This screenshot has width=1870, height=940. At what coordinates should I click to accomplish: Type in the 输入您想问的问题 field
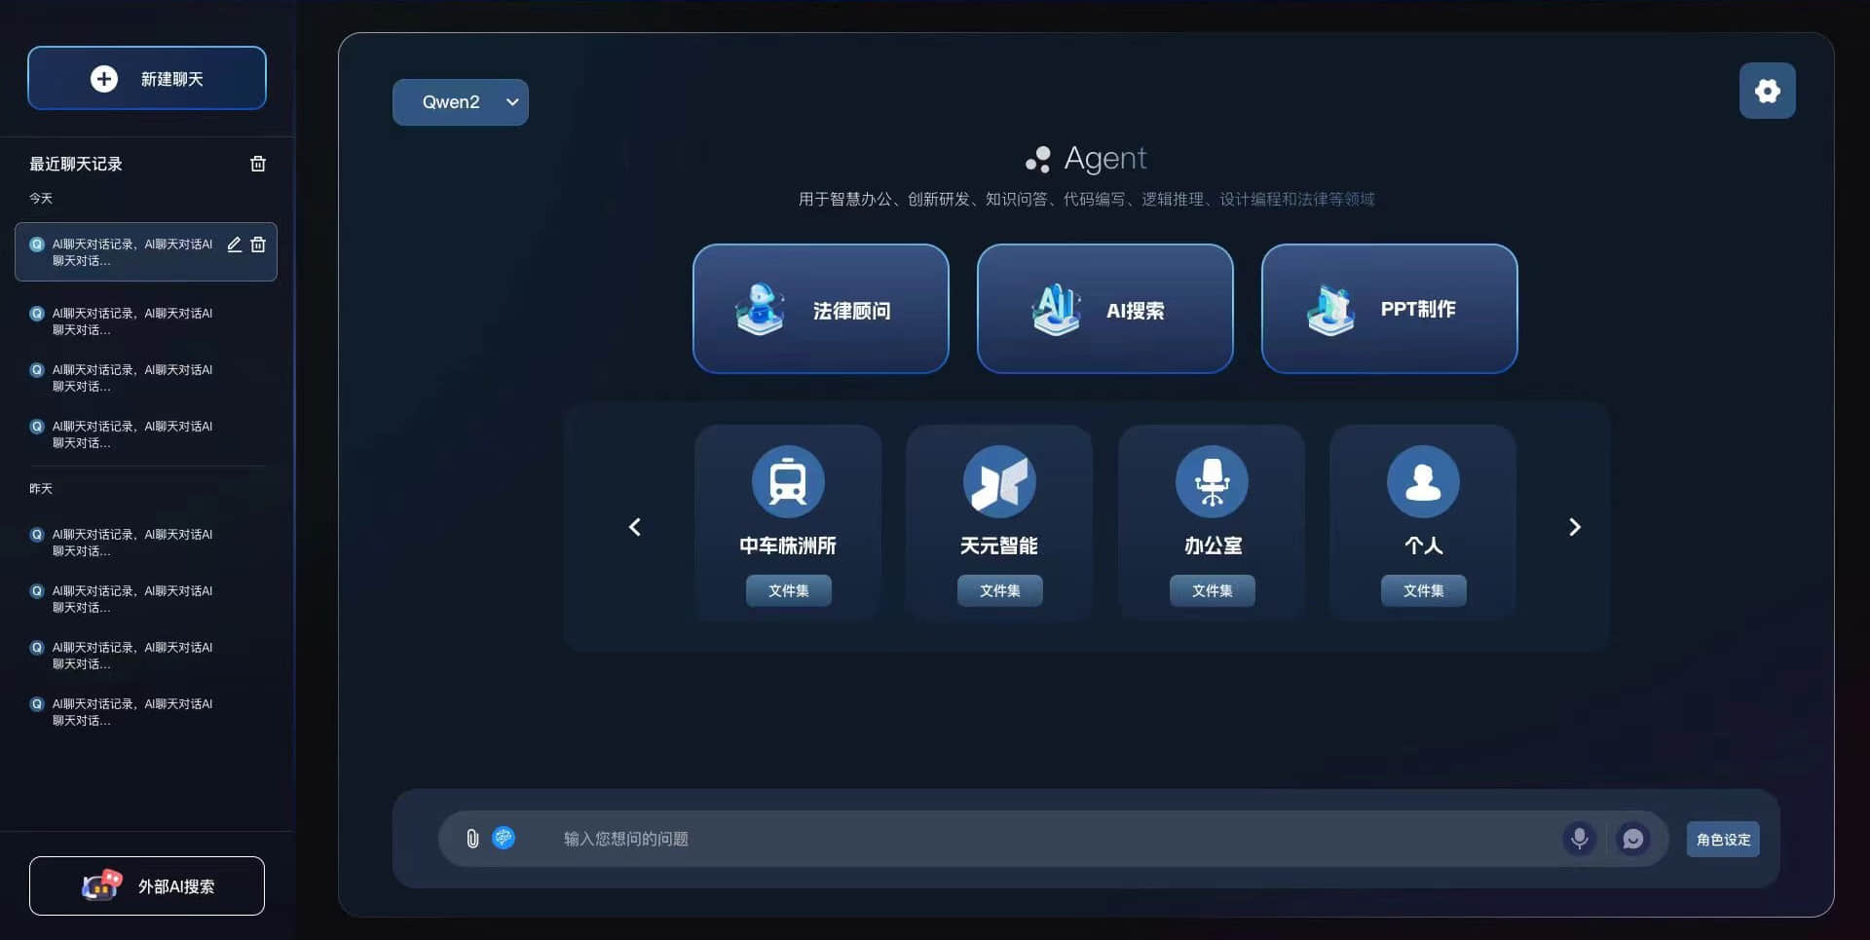(x=1052, y=839)
